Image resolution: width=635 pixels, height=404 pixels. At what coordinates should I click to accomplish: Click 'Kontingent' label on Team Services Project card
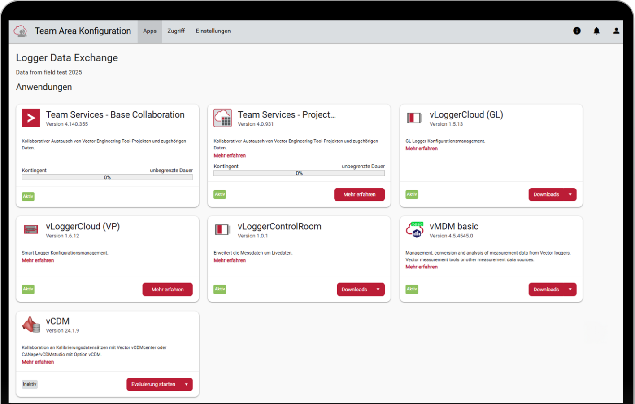click(x=226, y=167)
